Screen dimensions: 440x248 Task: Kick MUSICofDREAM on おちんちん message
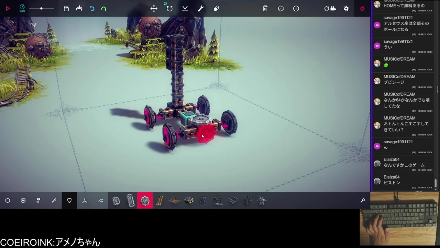[x=430, y=135]
